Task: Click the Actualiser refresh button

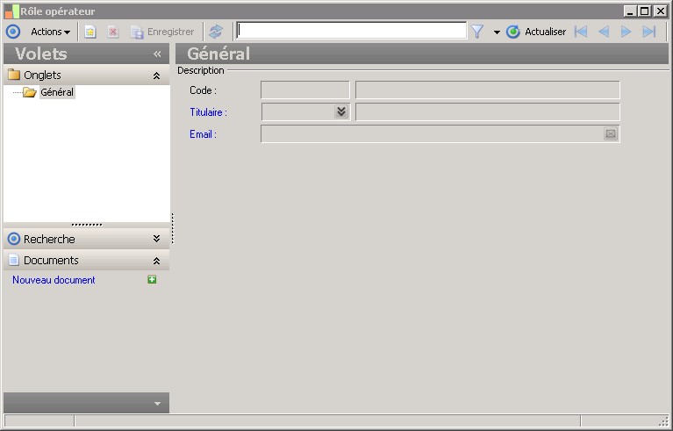Action: click(x=536, y=32)
